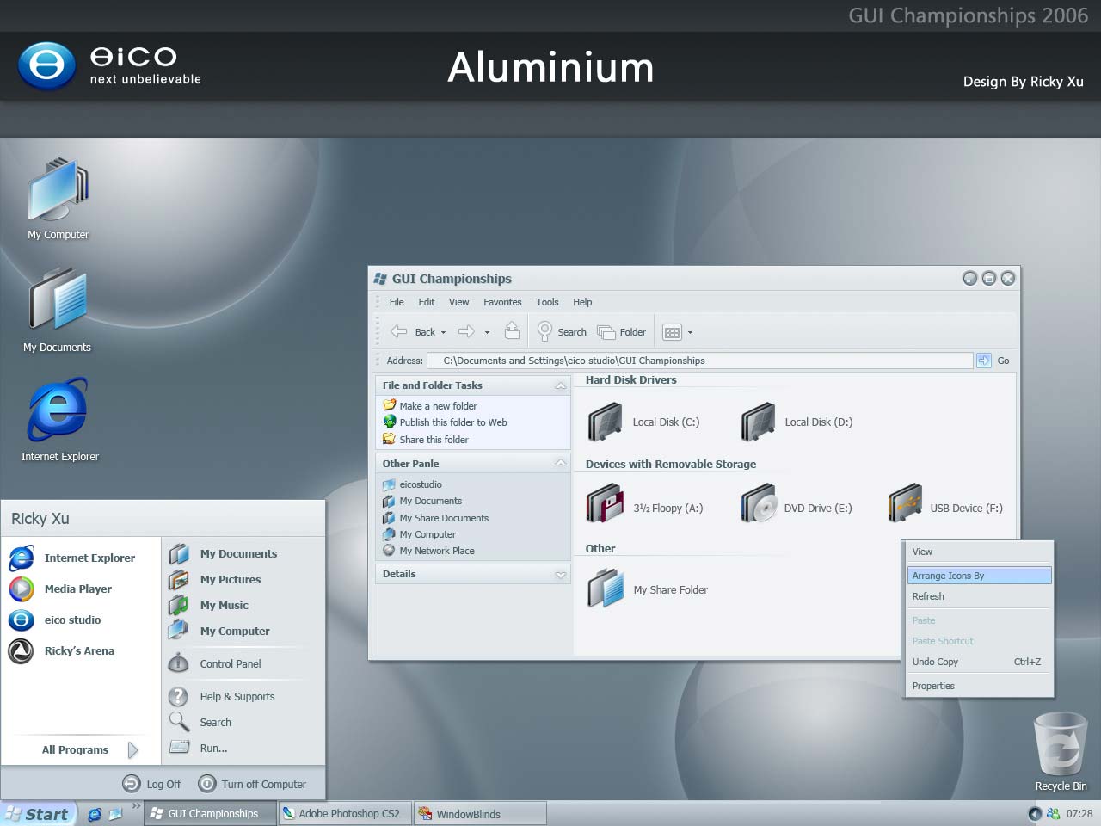Screen dimensions: 1101x826
Task: Click Share this folder link
Action: tap(426, 440)
